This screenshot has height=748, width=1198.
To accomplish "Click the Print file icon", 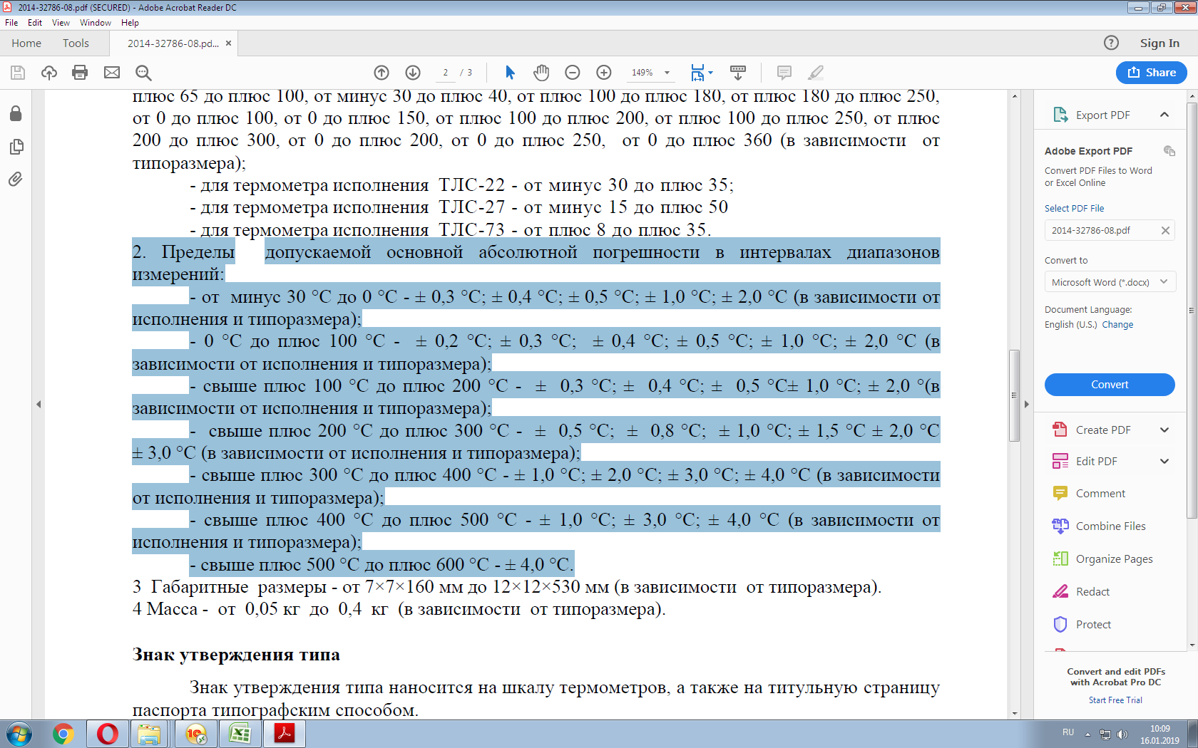I will 80,73.
